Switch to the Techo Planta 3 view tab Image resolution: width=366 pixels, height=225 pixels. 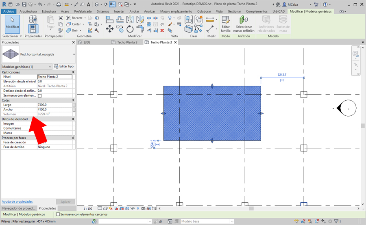[127, 42]
